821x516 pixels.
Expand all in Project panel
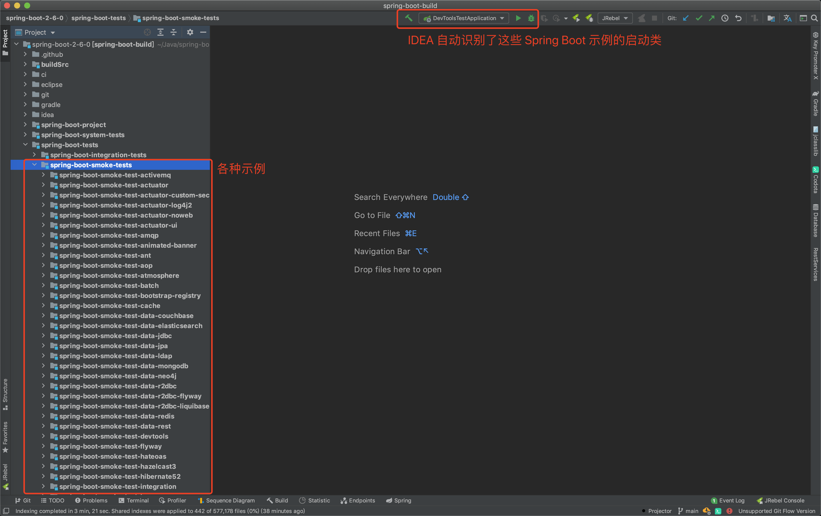coord(160,32)
